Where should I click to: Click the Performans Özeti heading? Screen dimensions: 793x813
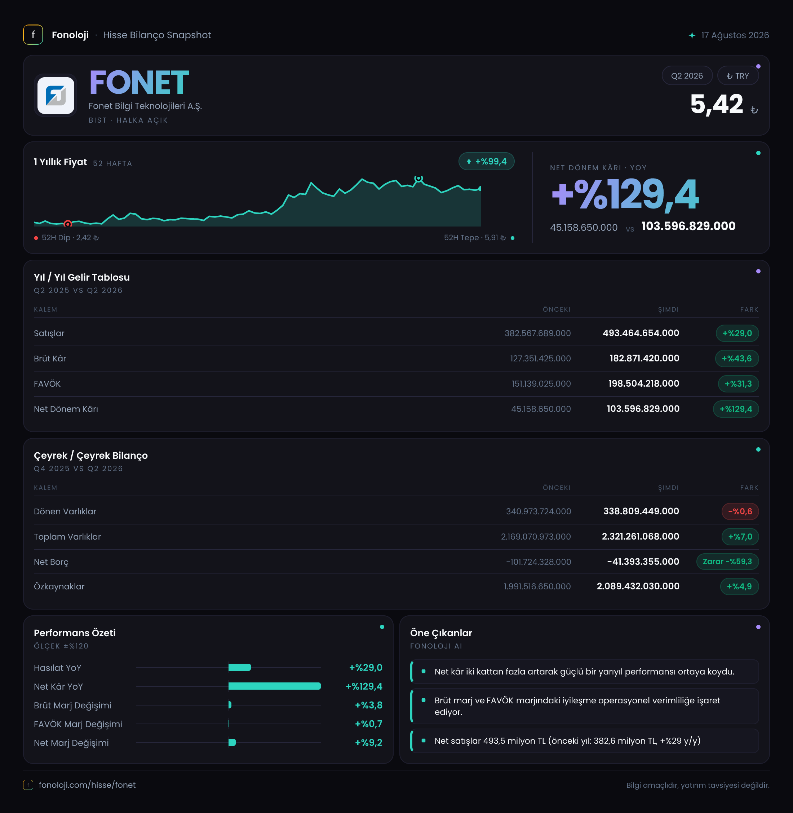(x=75, y=633)
